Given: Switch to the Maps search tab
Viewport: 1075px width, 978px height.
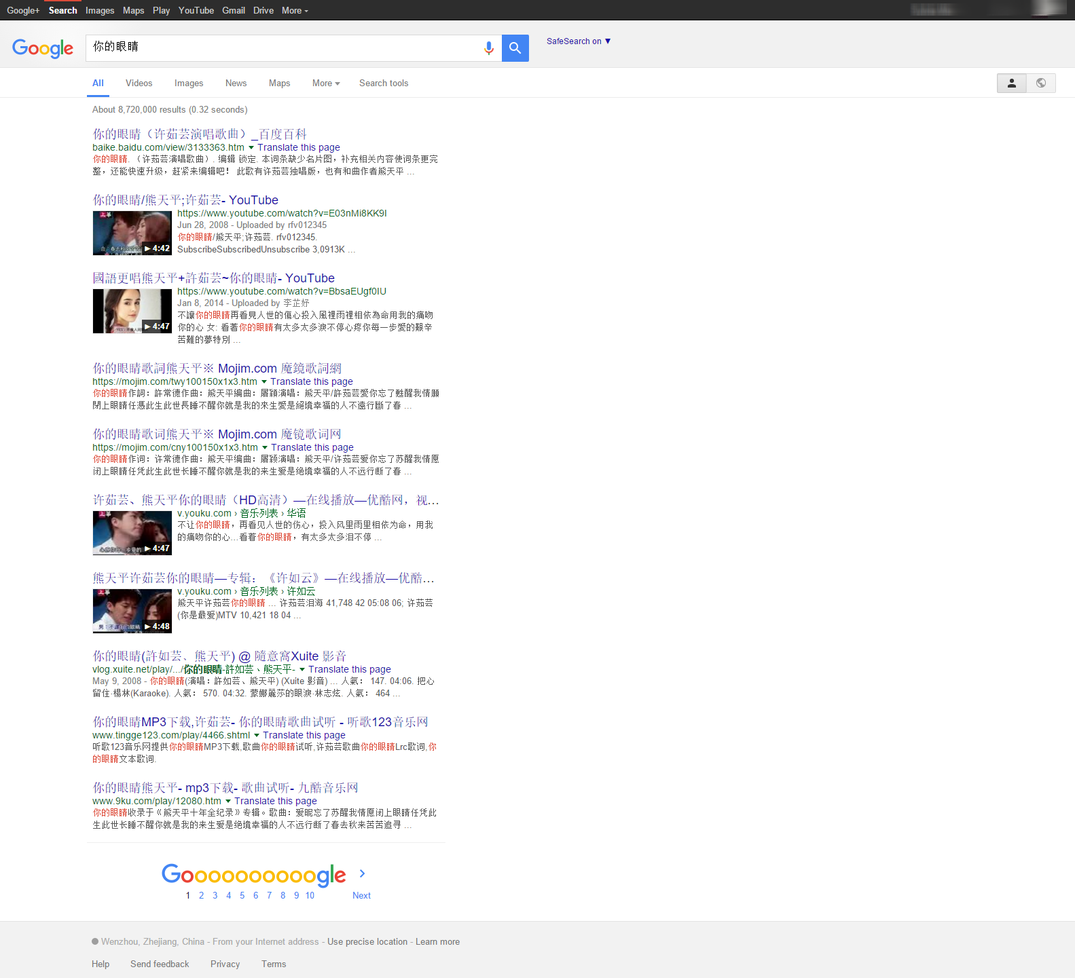Looking at the screenshot, I should point(279,83).
